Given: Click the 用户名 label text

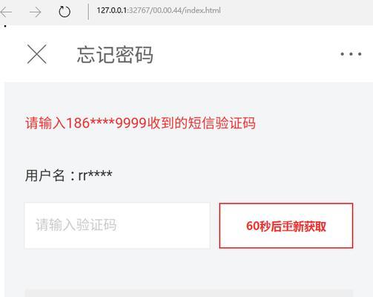Looking at the screenshot, I should (x=45, y=175).
